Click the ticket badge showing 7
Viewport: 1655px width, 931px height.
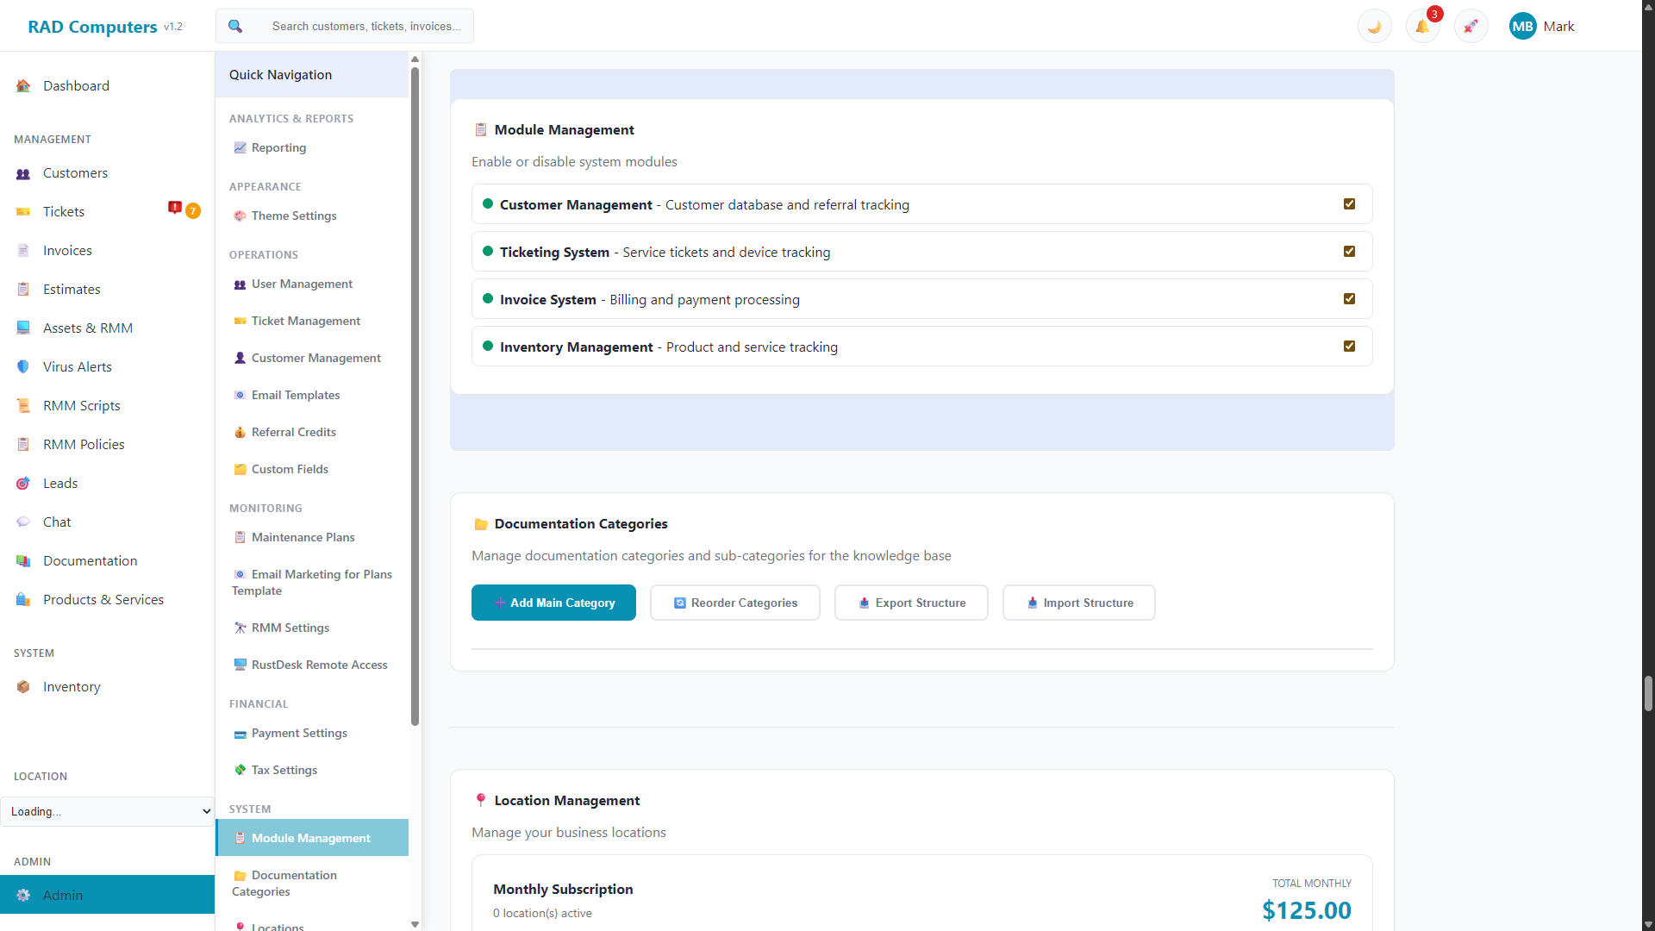pos(193,210)
